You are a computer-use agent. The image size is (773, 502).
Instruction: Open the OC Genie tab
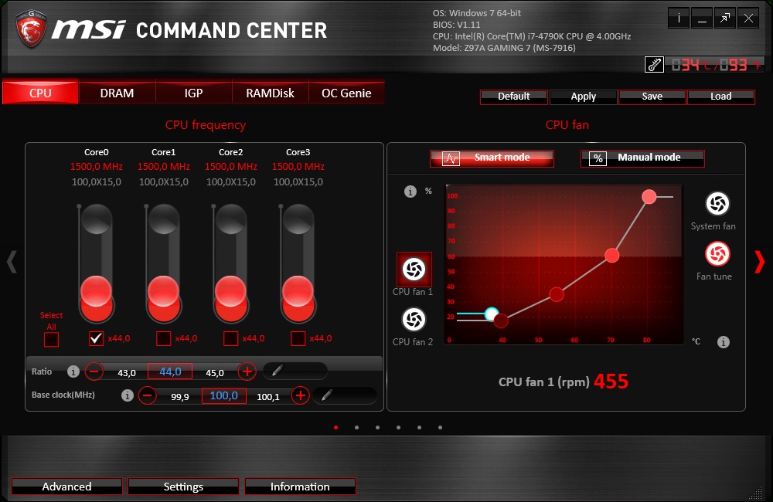pyautogui.click(x=346, y=93)
